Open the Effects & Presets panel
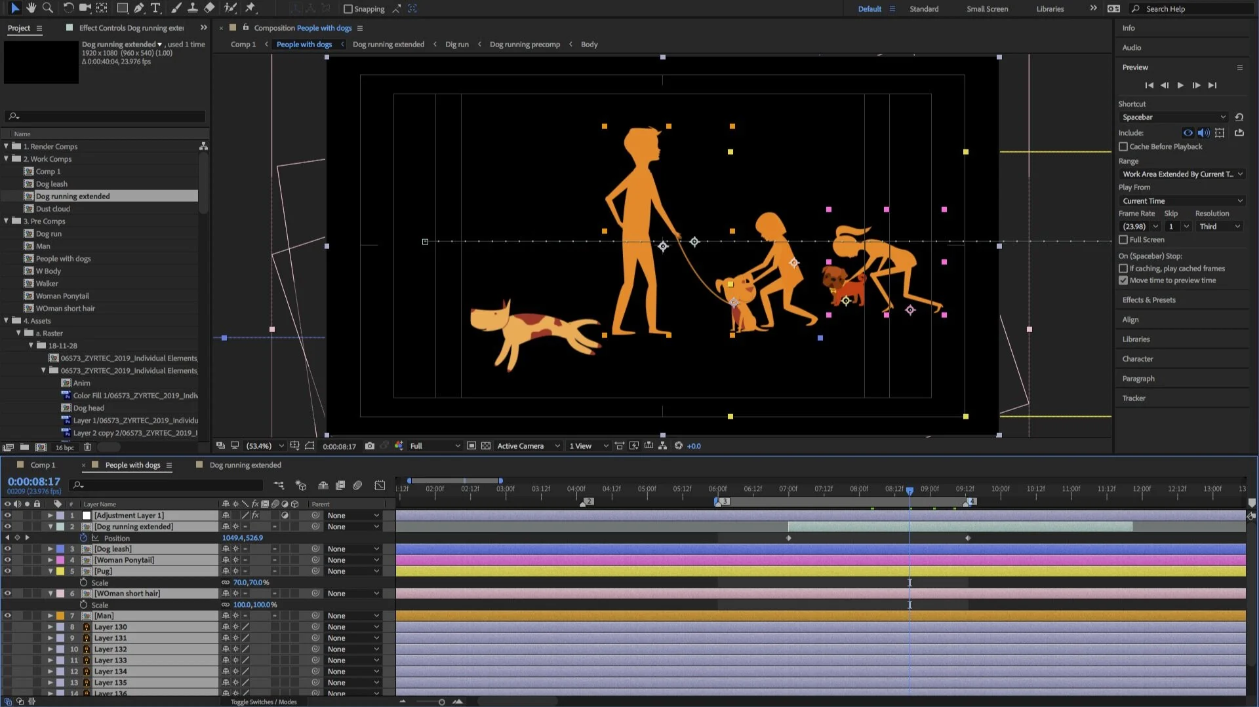Image resolution: width=1259 pixels, height=707 pixels. 1149,300
